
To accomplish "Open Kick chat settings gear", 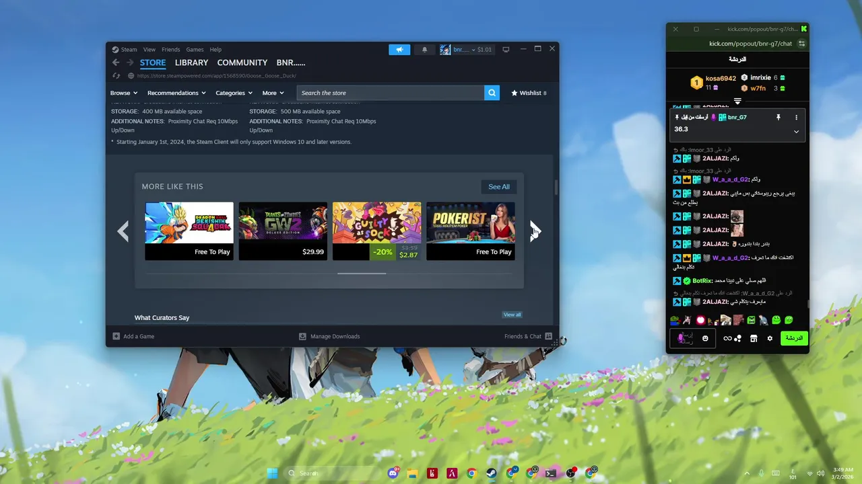I will pyautogui.click(x=770, y=338).
